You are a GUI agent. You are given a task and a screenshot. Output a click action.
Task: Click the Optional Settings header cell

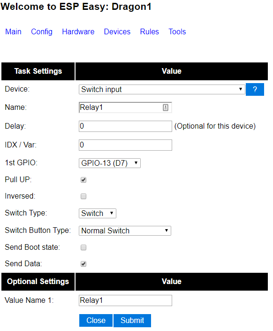point(38,282)
